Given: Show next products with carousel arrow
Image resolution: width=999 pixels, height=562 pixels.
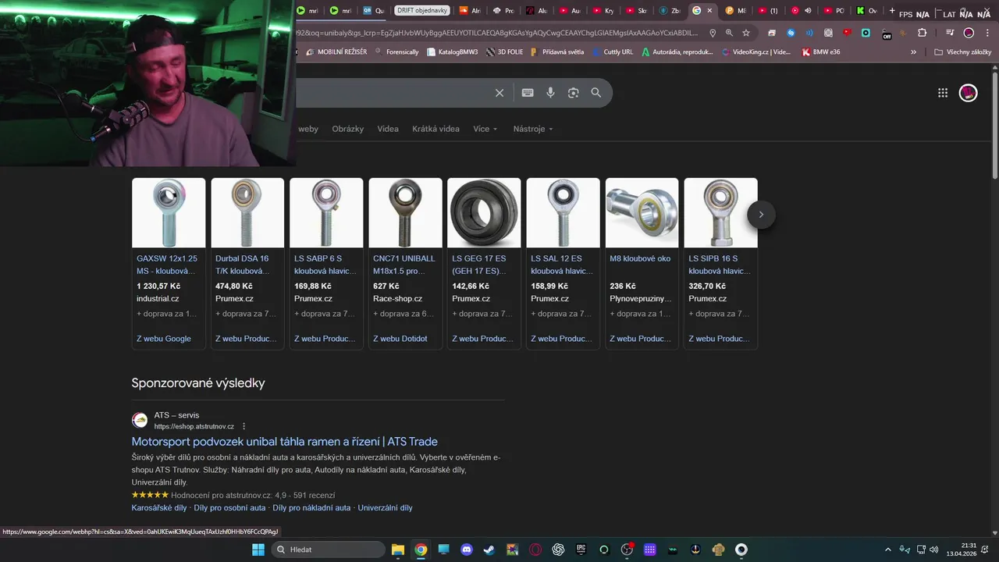Looking at the screenshot, I should (761, 215).
